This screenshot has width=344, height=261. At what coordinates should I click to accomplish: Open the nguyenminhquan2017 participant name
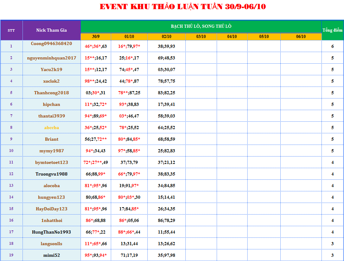click(51, 58)
